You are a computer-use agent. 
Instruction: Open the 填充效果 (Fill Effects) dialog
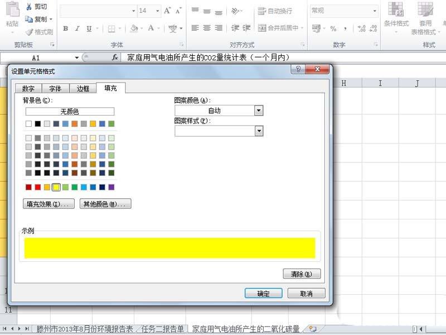[49, 203]
